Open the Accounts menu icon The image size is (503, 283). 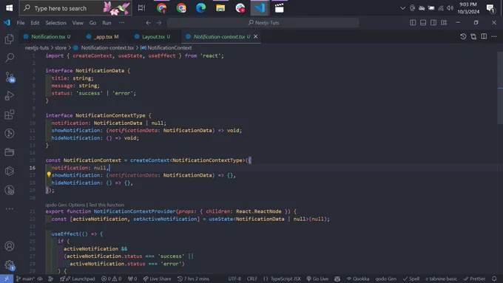coord(10,246)
